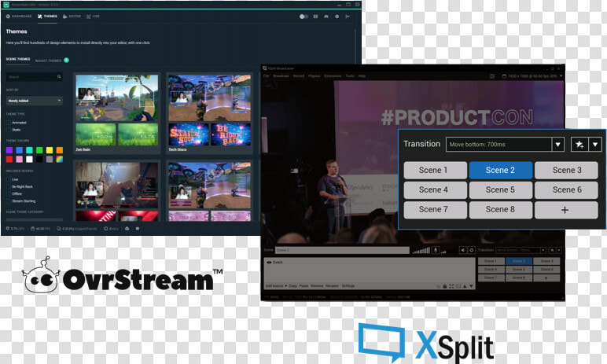The width and height of the screenshot is (607, 364).
Task: Open the Newly Added sort dropdown
Action: [x=34, y=101]
